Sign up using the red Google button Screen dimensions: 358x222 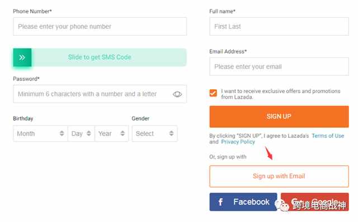[314, 202]
